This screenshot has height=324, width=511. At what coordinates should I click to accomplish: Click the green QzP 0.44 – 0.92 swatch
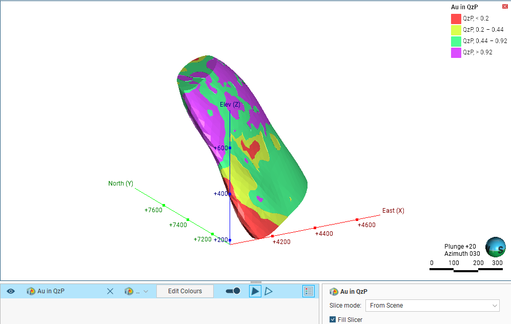[x=456, y=41]
